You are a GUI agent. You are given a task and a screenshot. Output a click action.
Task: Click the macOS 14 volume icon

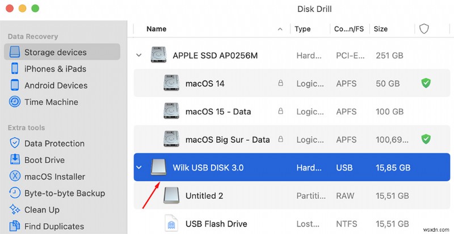pyautogui.click(x=171, y=83)
